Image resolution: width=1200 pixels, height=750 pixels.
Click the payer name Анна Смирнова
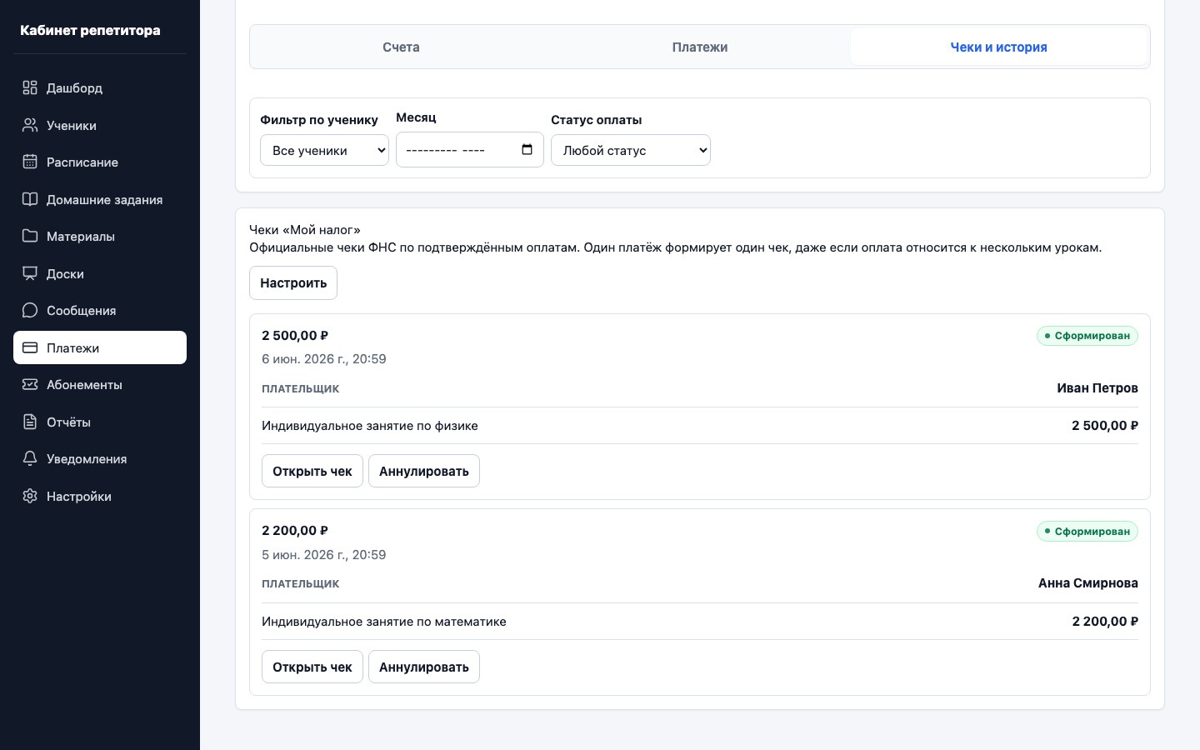[1088, 582]
